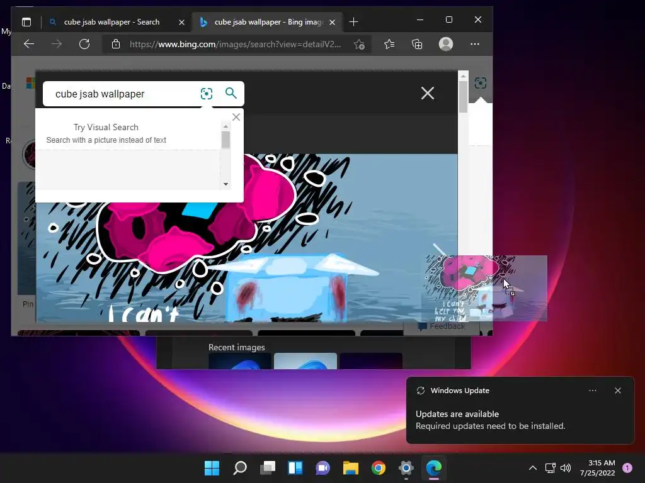Open the notification count badge
The height and width of the screenshot is (483, 645).
click(627, 468)
